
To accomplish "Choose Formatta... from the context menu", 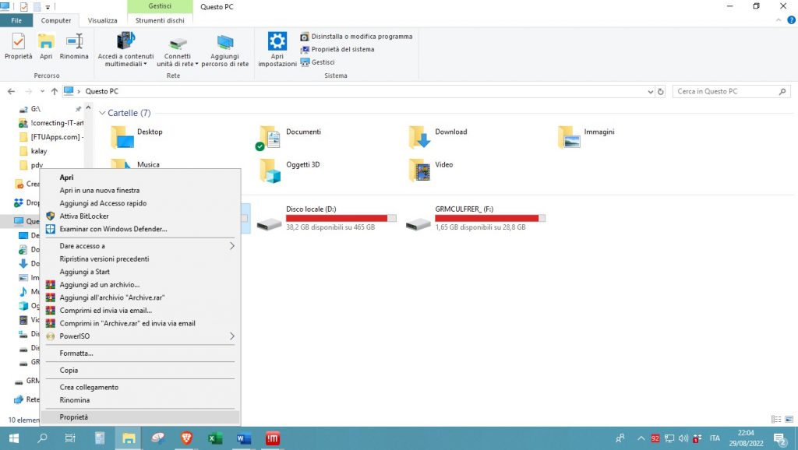I will pyautogui.click(x=76, y=353).
